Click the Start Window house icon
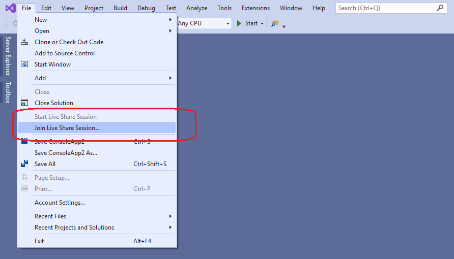 pyautogui.click(x=24, y=64)
